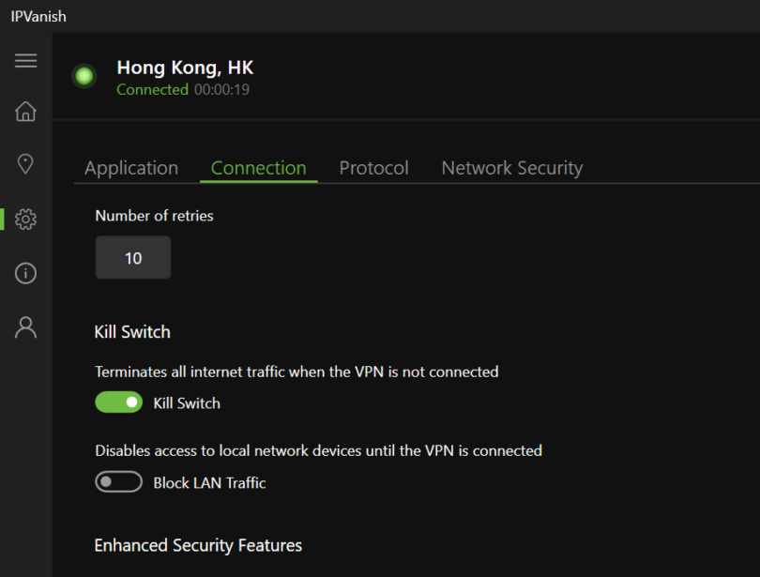This screenshot has width=760, height=577.
Task: Click the Connected status label
Action: (152, 89)
